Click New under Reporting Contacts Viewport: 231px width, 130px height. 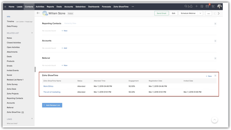click(x=64, y=31)
